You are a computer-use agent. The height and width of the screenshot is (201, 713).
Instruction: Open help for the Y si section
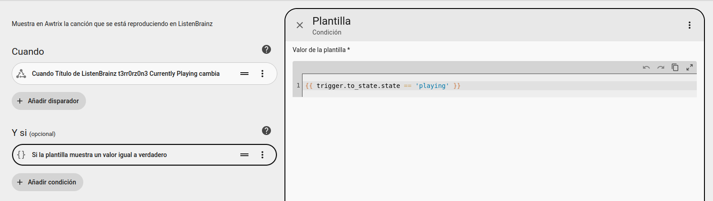pyautogui.click(x=266, y=131)
